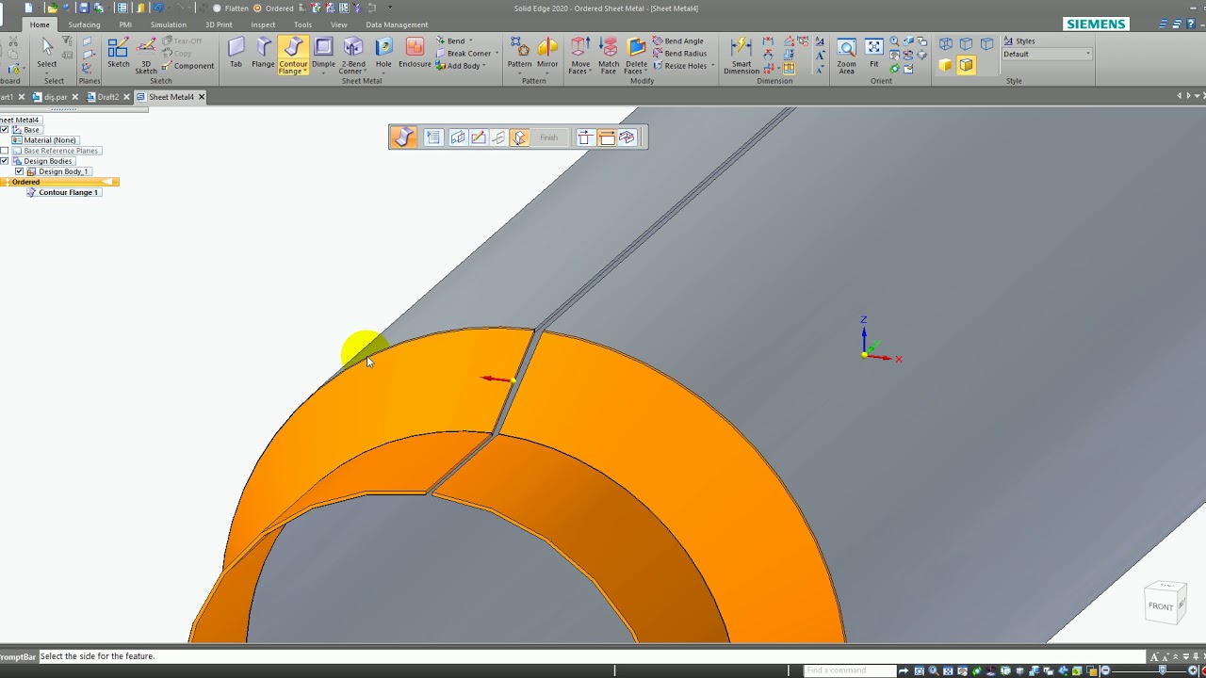
Task: Open the Simulation ribbon tab
Action: point(169,24)
